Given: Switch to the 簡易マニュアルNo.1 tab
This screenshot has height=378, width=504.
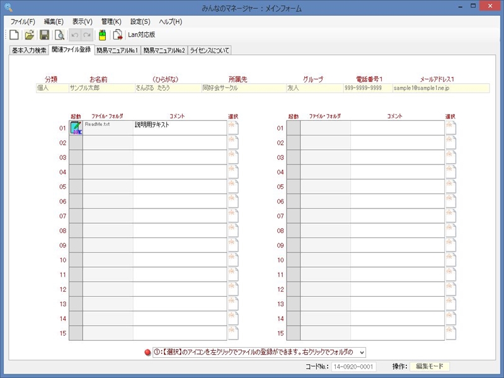Looking at the screenshot, I should click(117, 50).
